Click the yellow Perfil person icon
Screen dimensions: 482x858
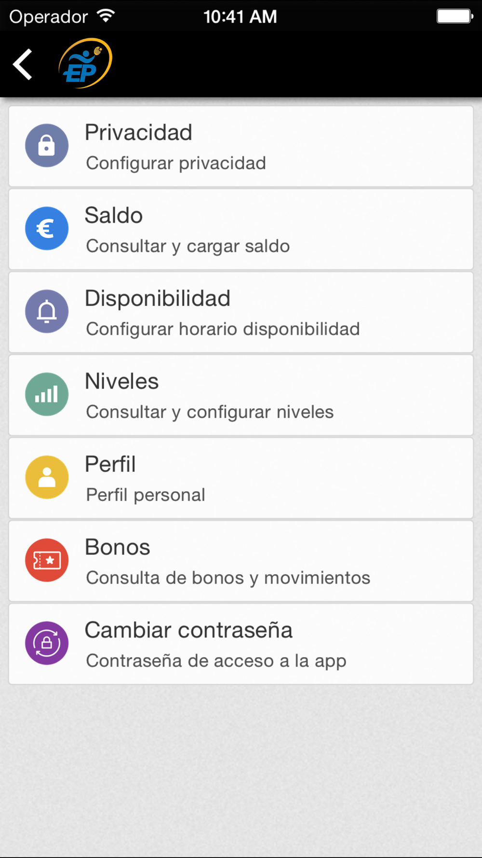tap(47, 478)
